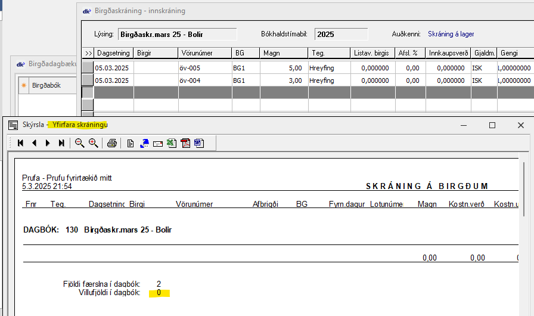Zoom out of the report preview
Screen dimensions: 534x316
(79, 143)
